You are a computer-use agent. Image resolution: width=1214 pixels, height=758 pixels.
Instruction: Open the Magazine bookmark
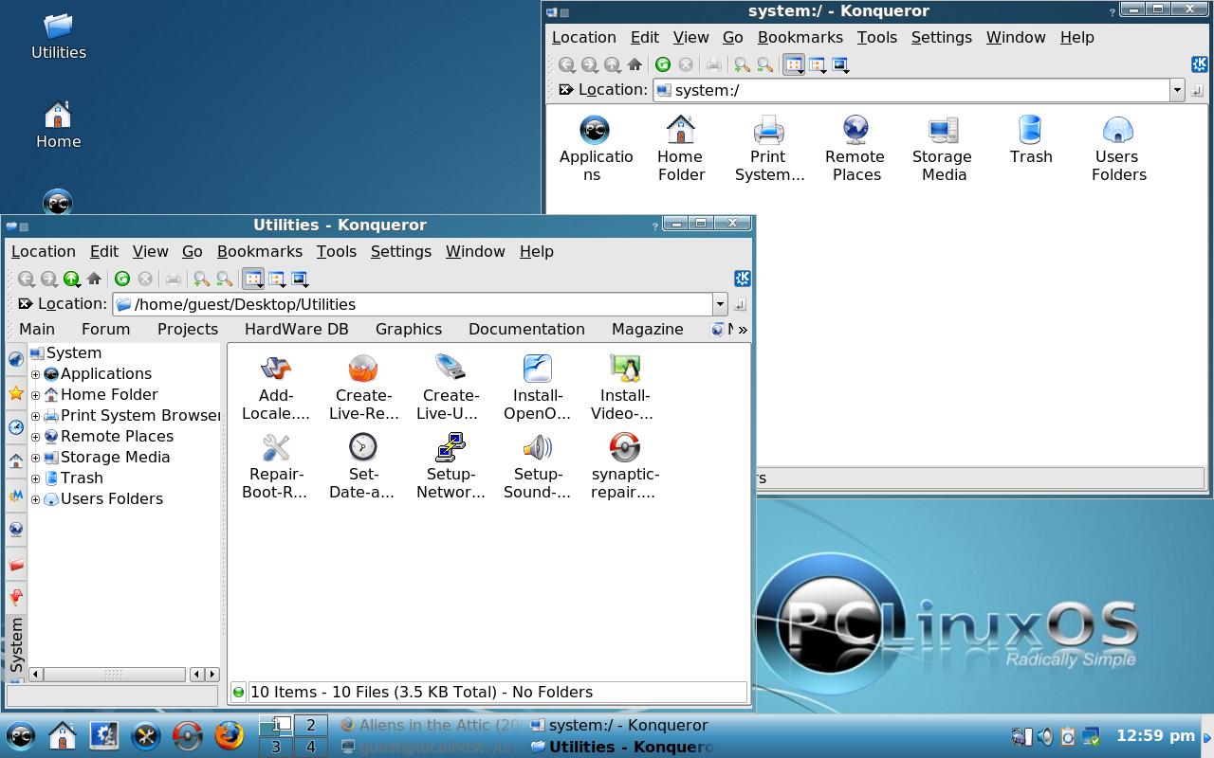[648, 329]
